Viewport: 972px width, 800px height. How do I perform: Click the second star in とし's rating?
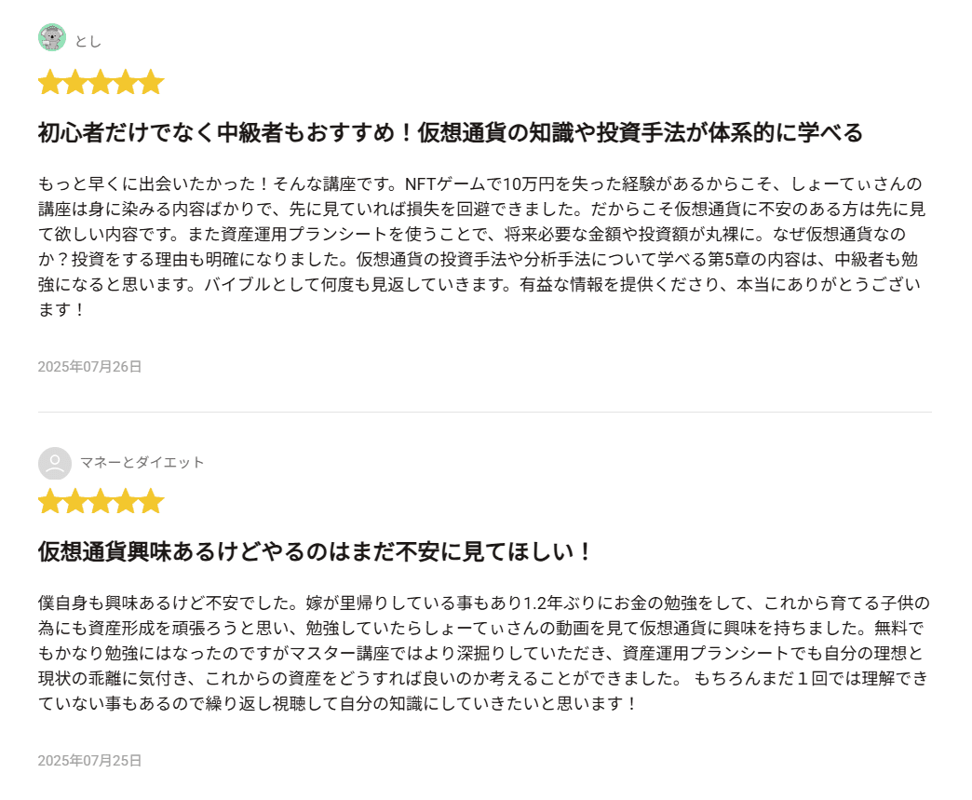75,82
